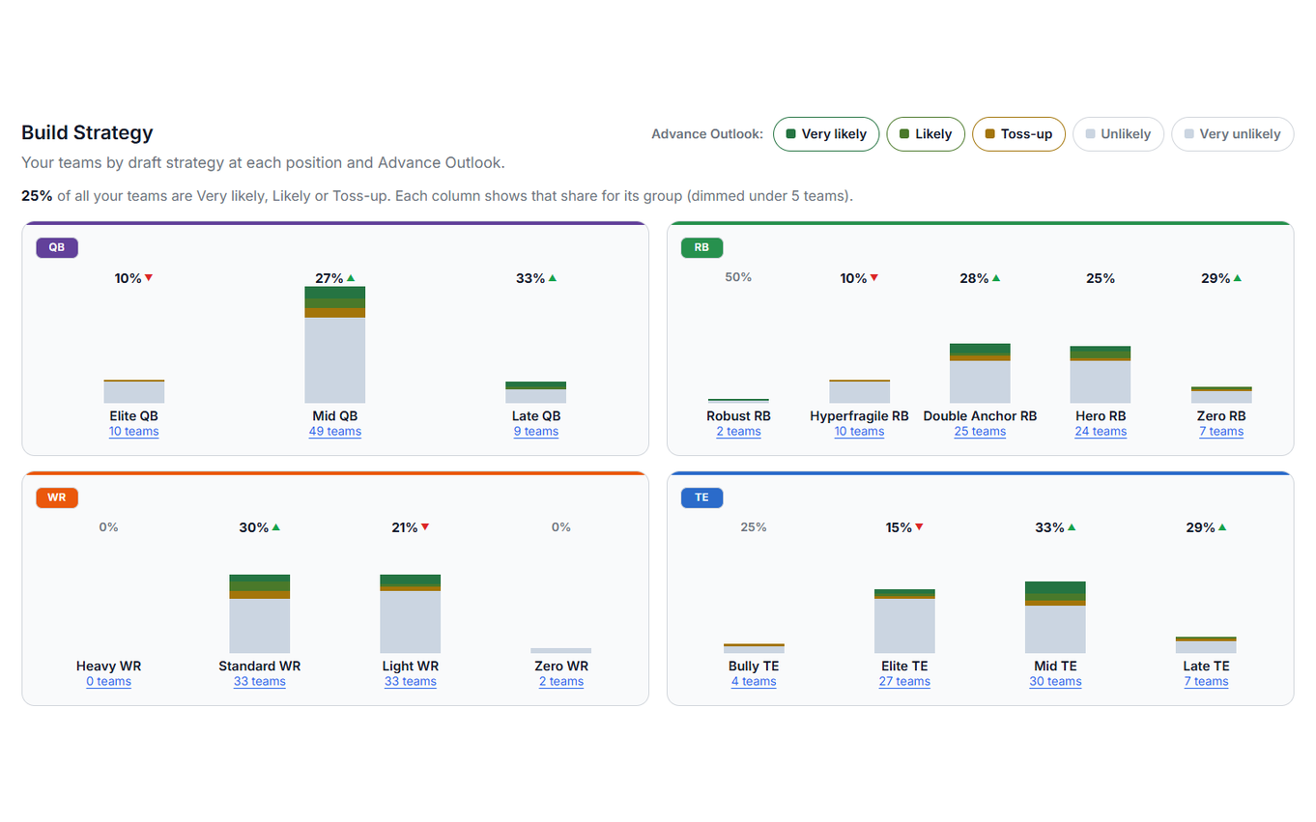
Task: Open the 0 teams link under Heavy WR
Action: coord(108,682)
